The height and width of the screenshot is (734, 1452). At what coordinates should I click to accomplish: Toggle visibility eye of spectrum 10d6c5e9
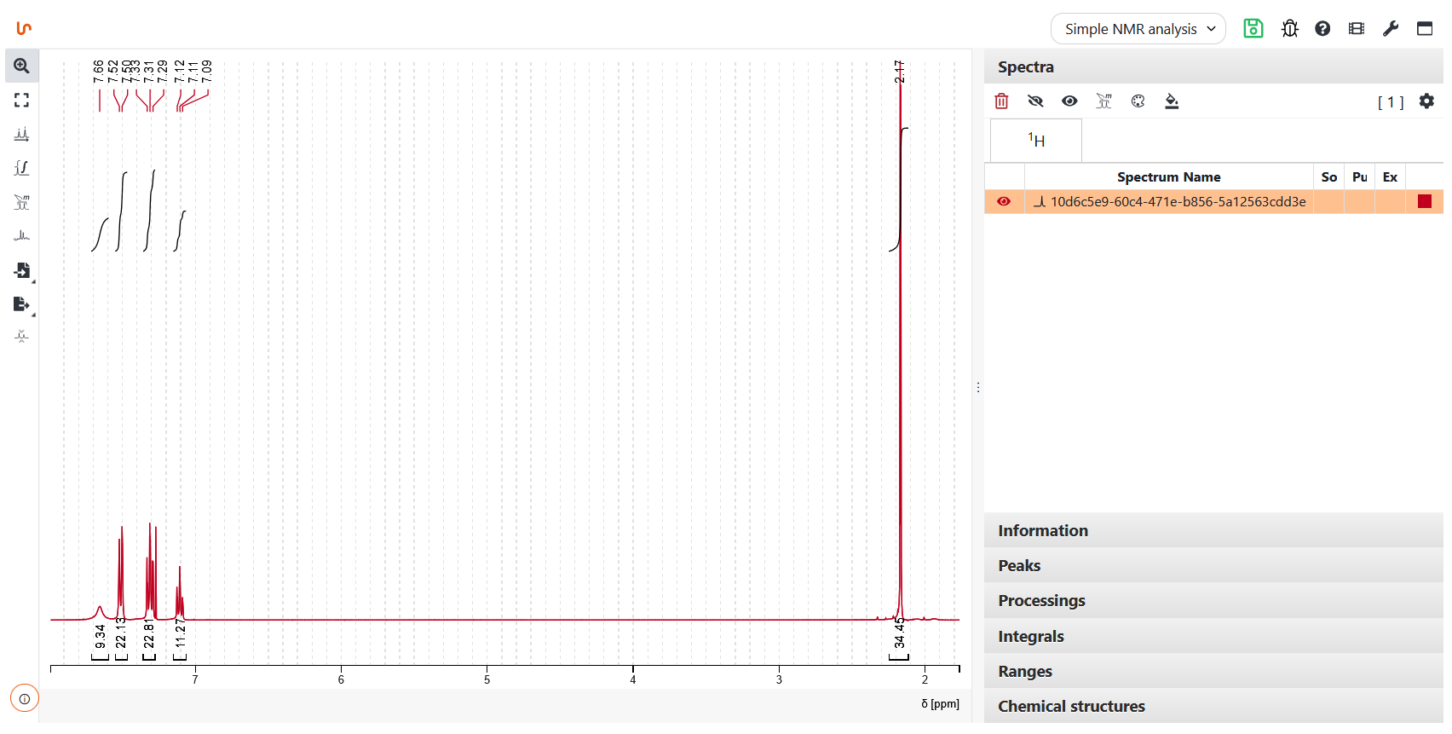(x=1004, y=202)
